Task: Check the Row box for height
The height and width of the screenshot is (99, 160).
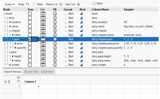Action: (30, 56)
